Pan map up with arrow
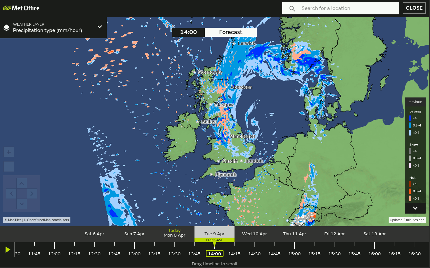Image resolution: width=430 pixels, height=268 pixels. coord(22,183)
